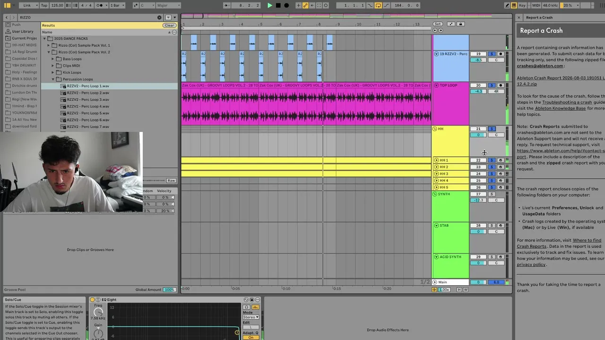The image size is (605, 340).
Task: Open the crashes@ableton.com email link
Action: pos(540,66)
